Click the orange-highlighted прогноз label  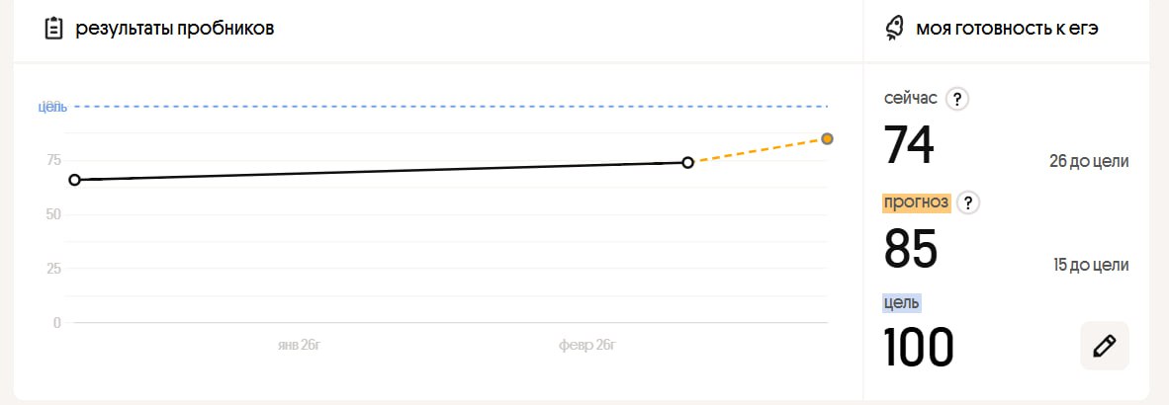[917, 202]
